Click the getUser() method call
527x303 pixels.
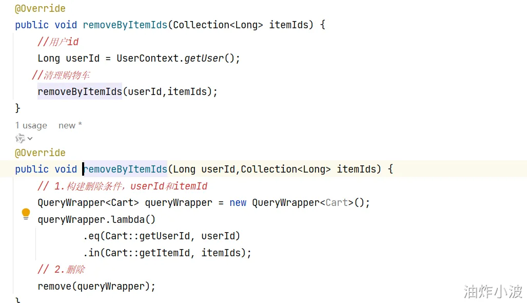pos(209,58)
